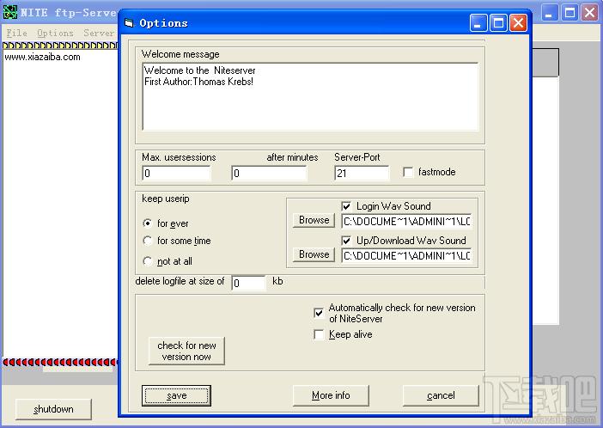Image resolution: width=603 pixels, height=428 pixels.
Task: Focus the after minutes field
Action: (269, 174)
